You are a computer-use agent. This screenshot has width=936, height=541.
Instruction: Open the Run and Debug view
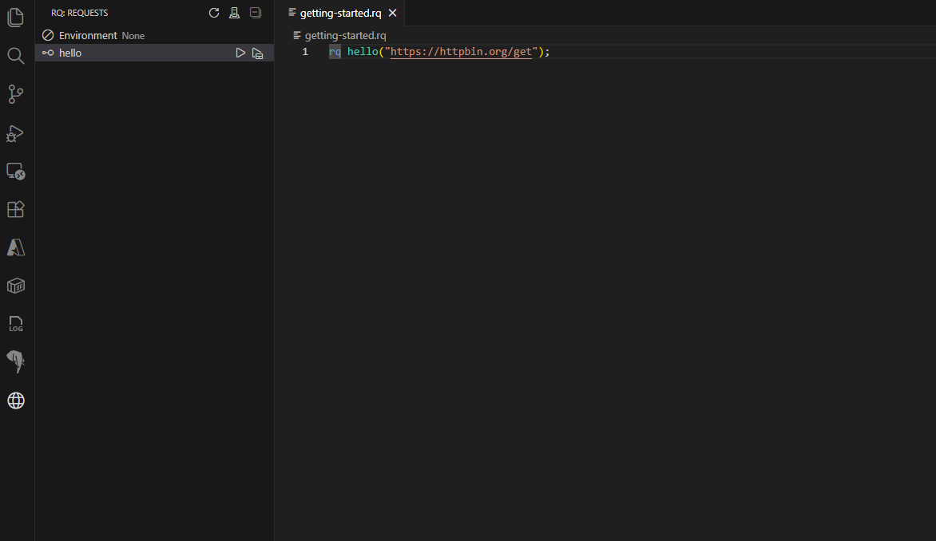pos(16,133)
